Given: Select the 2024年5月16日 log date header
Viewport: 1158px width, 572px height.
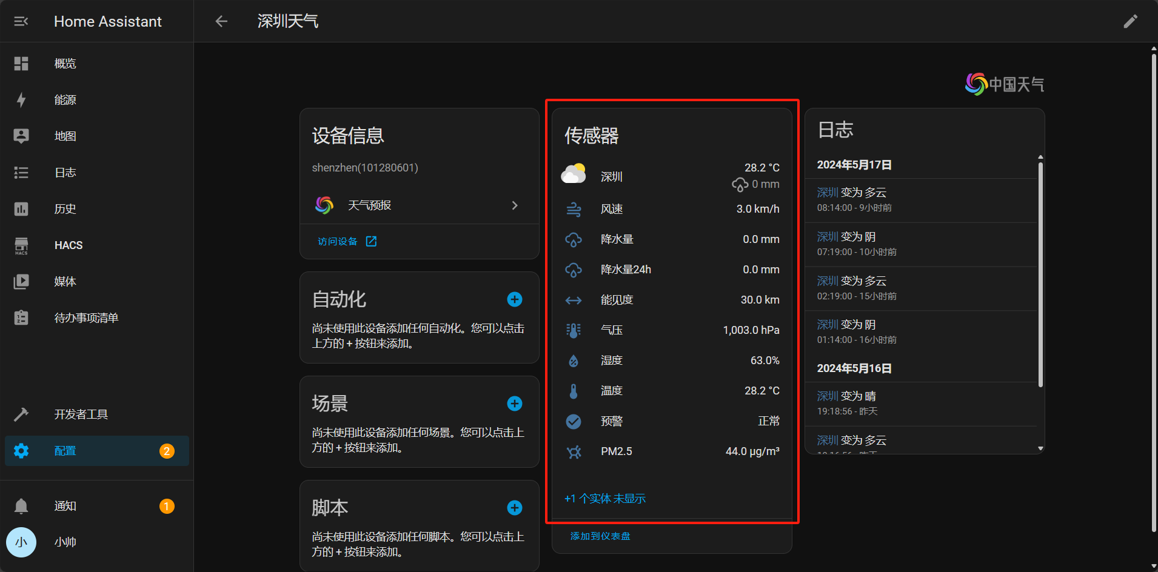Looking at the screenshot, I should point(854,368).
